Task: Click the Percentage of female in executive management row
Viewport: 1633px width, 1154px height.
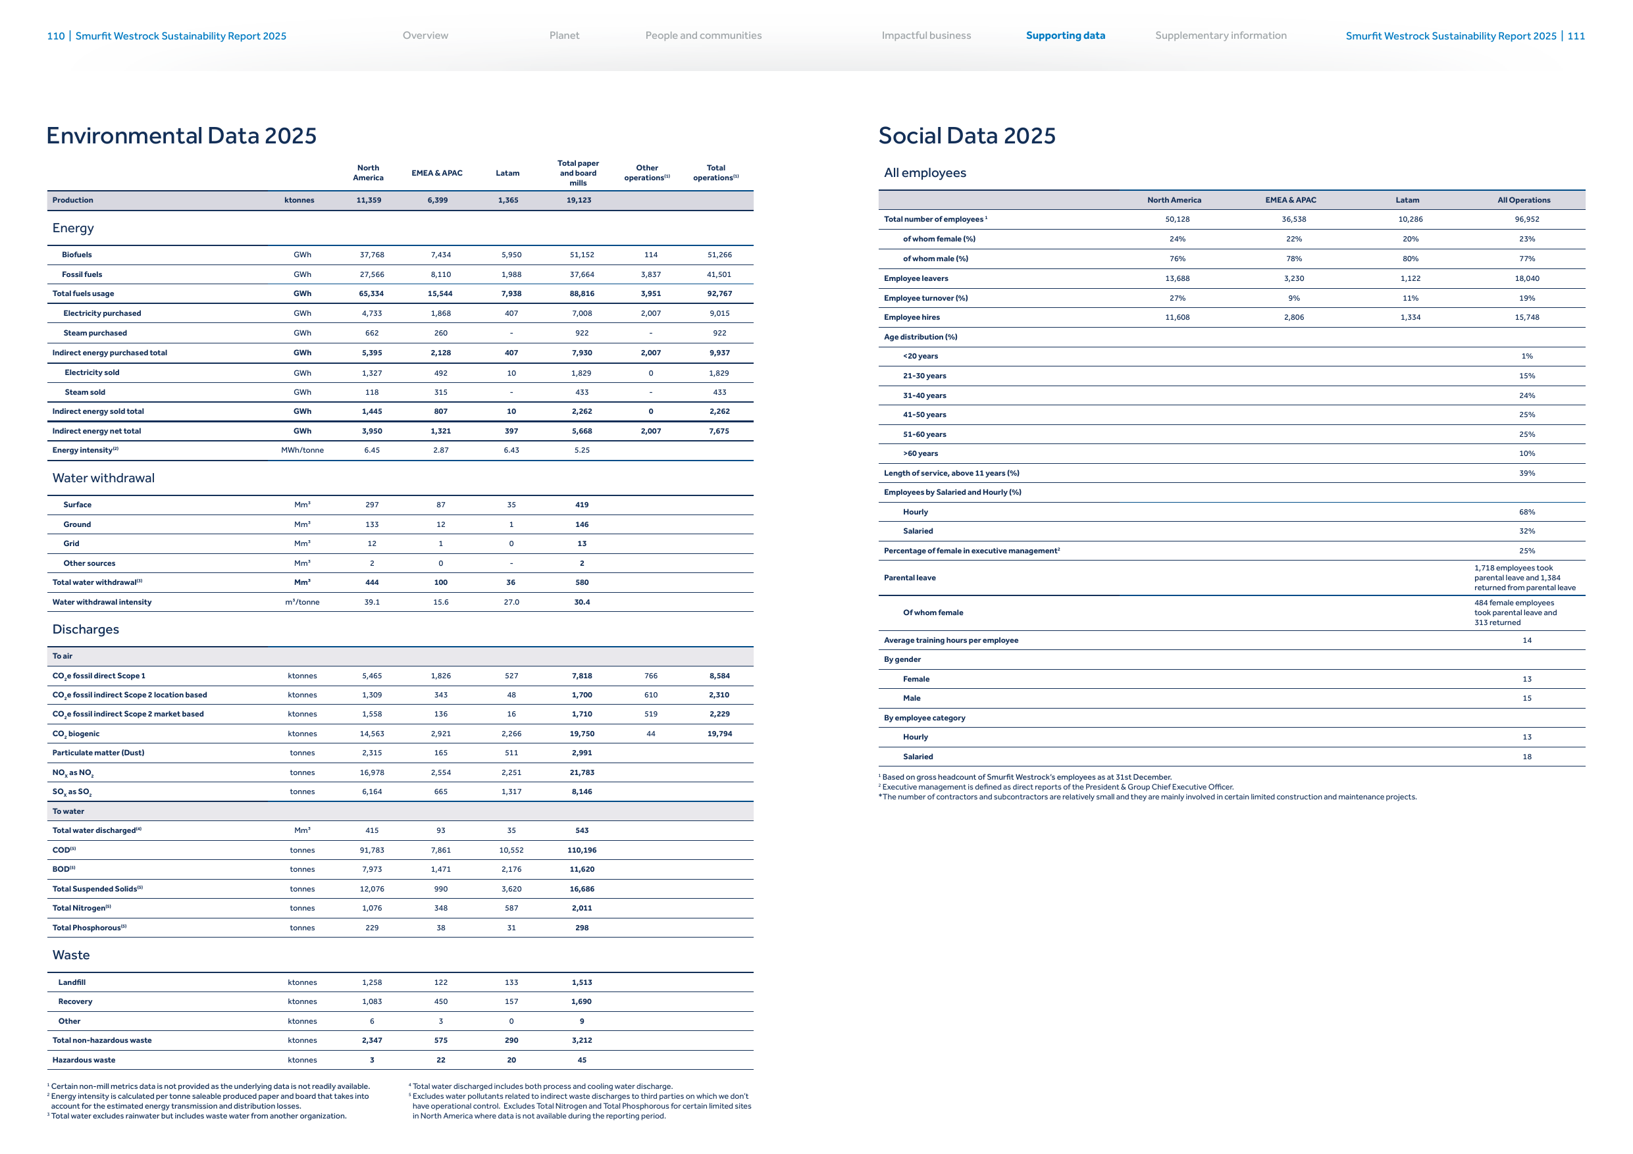Action: tap(1231, 551)
